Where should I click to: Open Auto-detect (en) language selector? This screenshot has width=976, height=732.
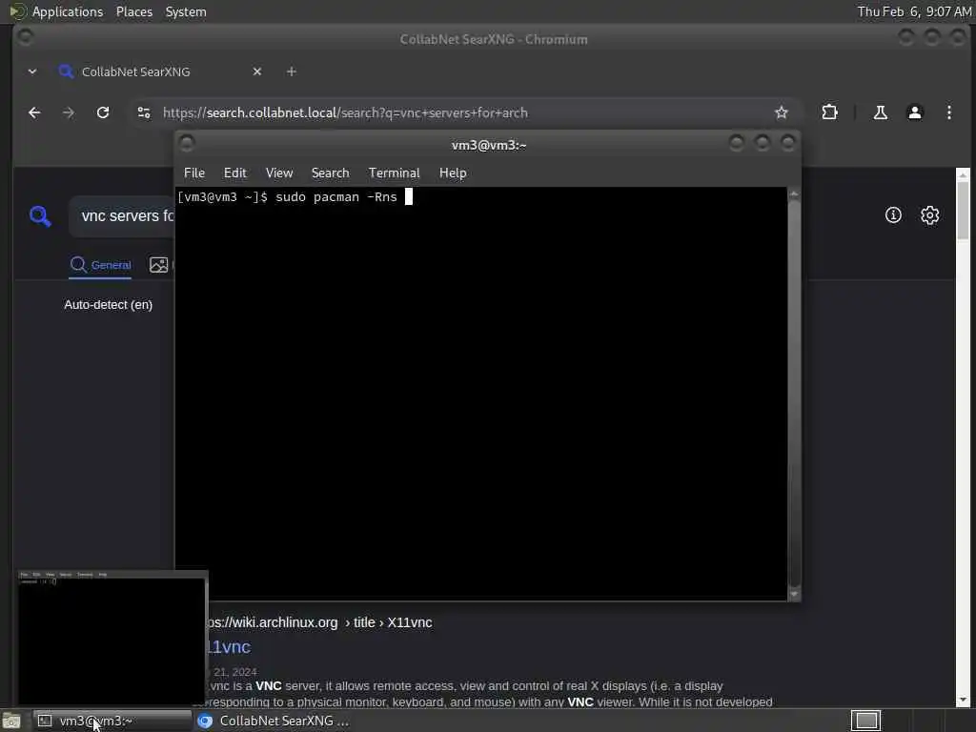109,305
